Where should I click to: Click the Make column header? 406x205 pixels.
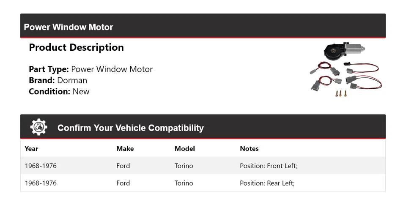pyautogui.click(x=125, y=148)
